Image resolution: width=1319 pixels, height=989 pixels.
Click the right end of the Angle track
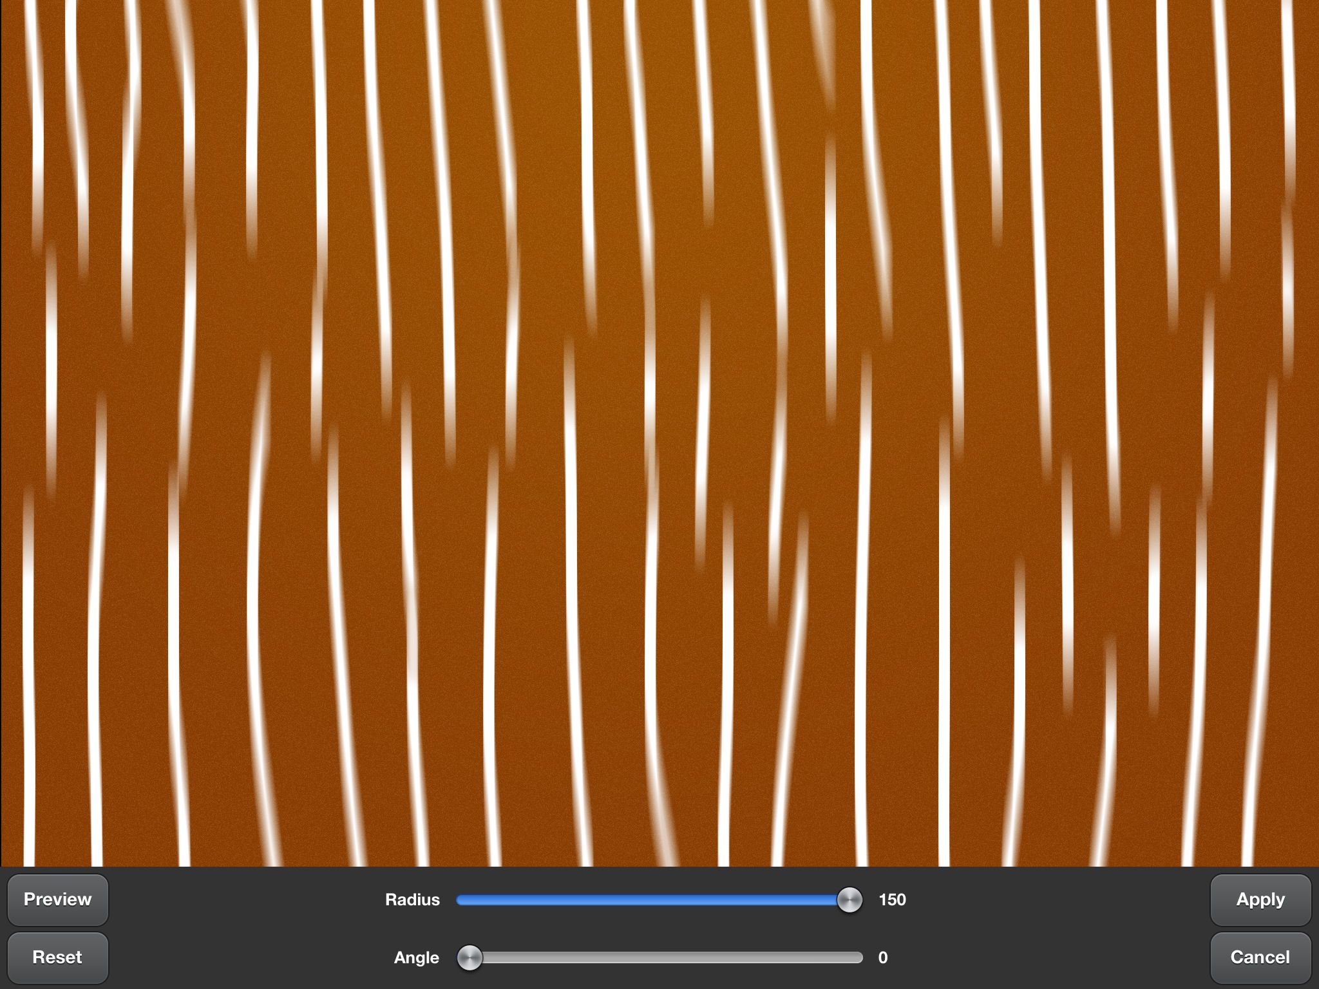point(859,957)
